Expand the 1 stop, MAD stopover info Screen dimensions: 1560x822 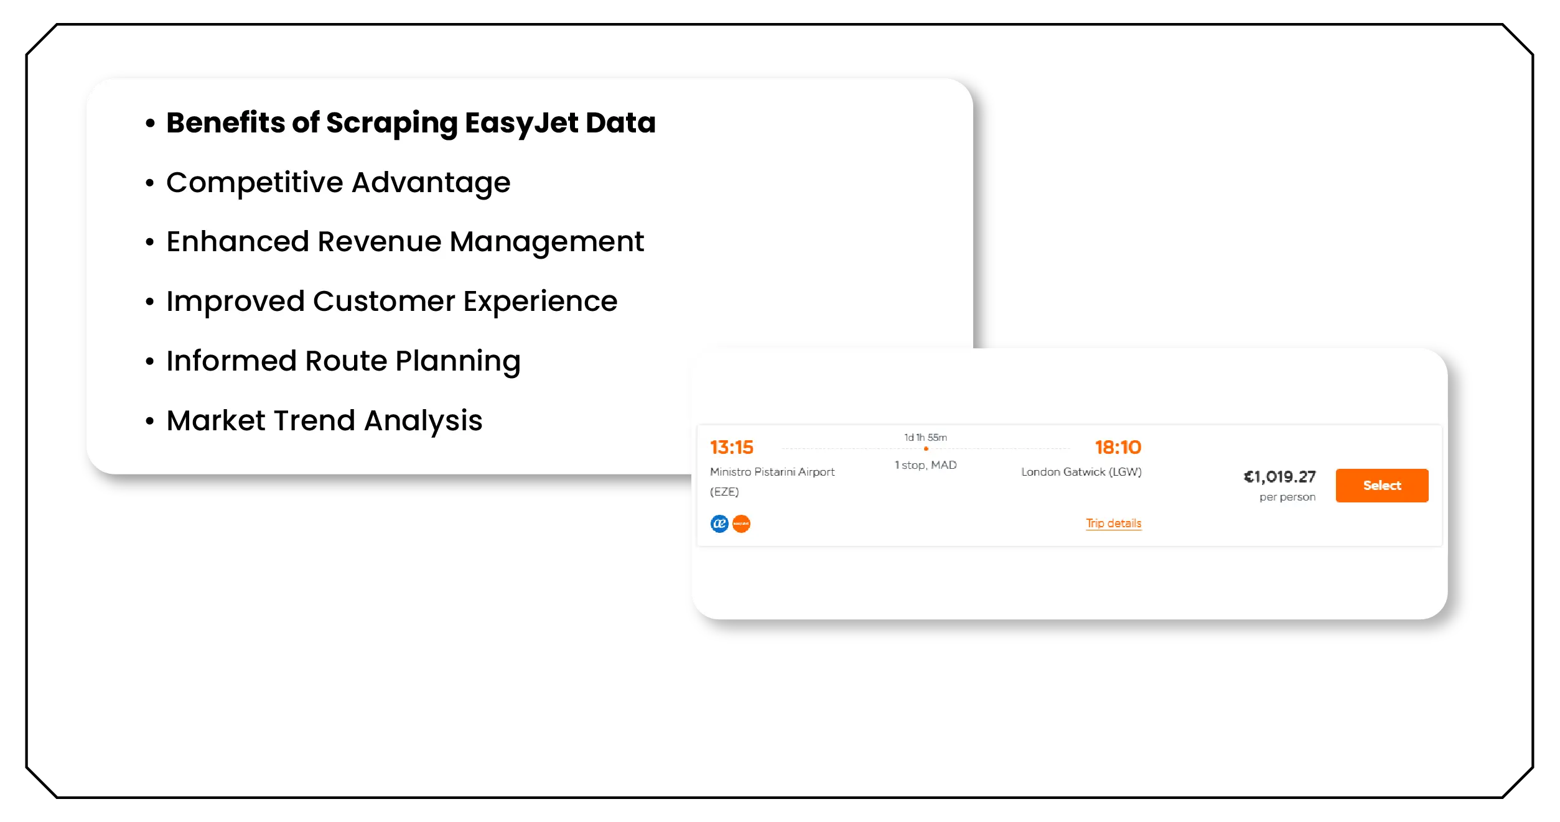[x=925, y=465]
